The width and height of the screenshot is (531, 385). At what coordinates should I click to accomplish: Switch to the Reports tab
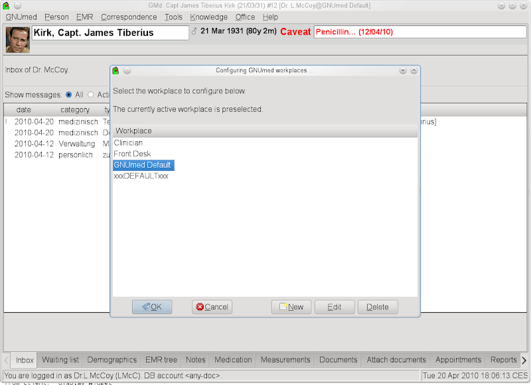[503, 360]
